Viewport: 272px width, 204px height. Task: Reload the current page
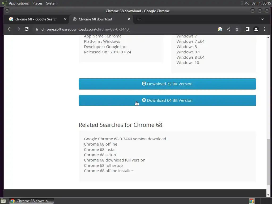27,29
